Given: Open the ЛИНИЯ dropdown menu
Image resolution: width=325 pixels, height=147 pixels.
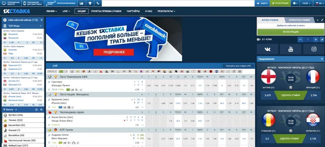Looking at the screenshot, I should (x=51, y=11).
